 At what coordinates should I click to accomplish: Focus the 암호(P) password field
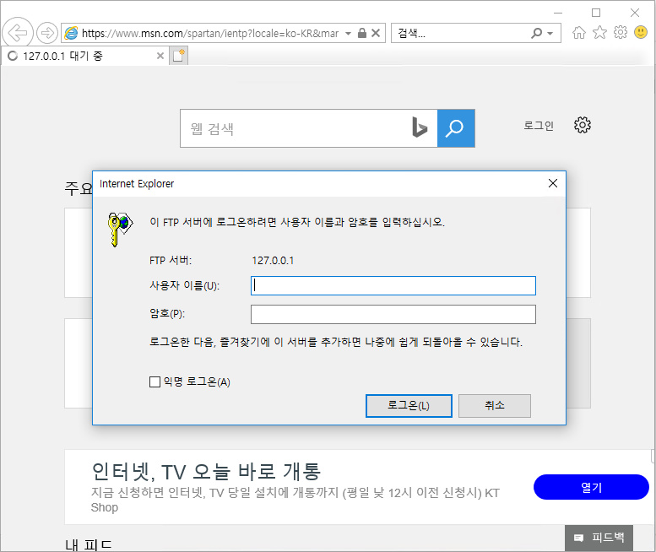tap(393, 314)
